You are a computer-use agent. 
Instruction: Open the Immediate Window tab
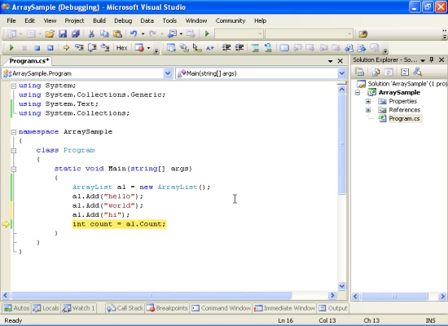284,308
